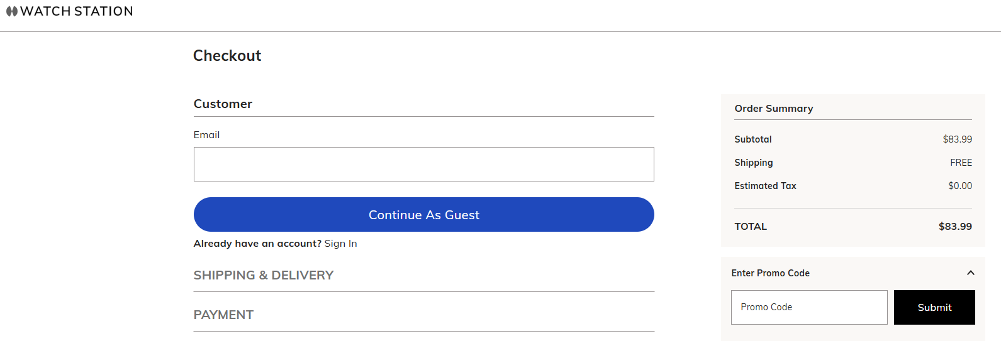Focus the Promo Code text box
The image size is (1001, 341).
pos(808,307)
